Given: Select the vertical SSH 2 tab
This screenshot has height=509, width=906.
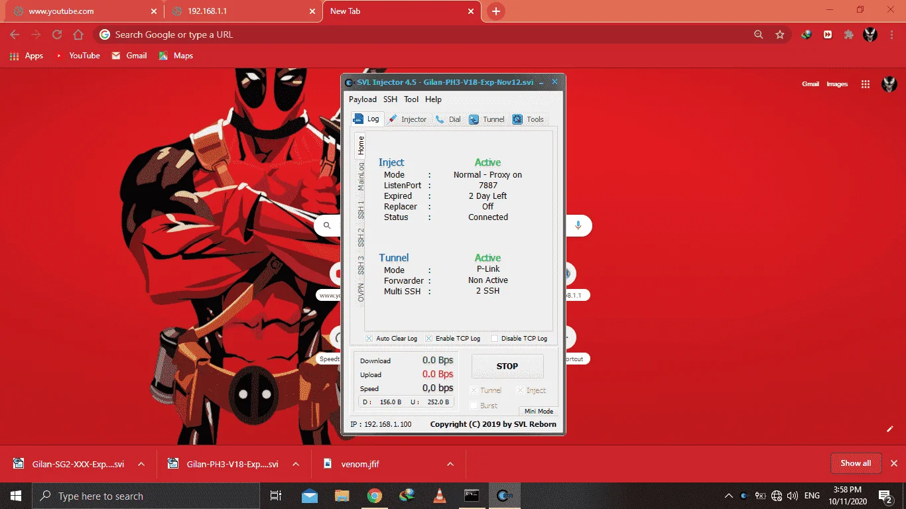Looking at the screenshot, I should [360, 237].
